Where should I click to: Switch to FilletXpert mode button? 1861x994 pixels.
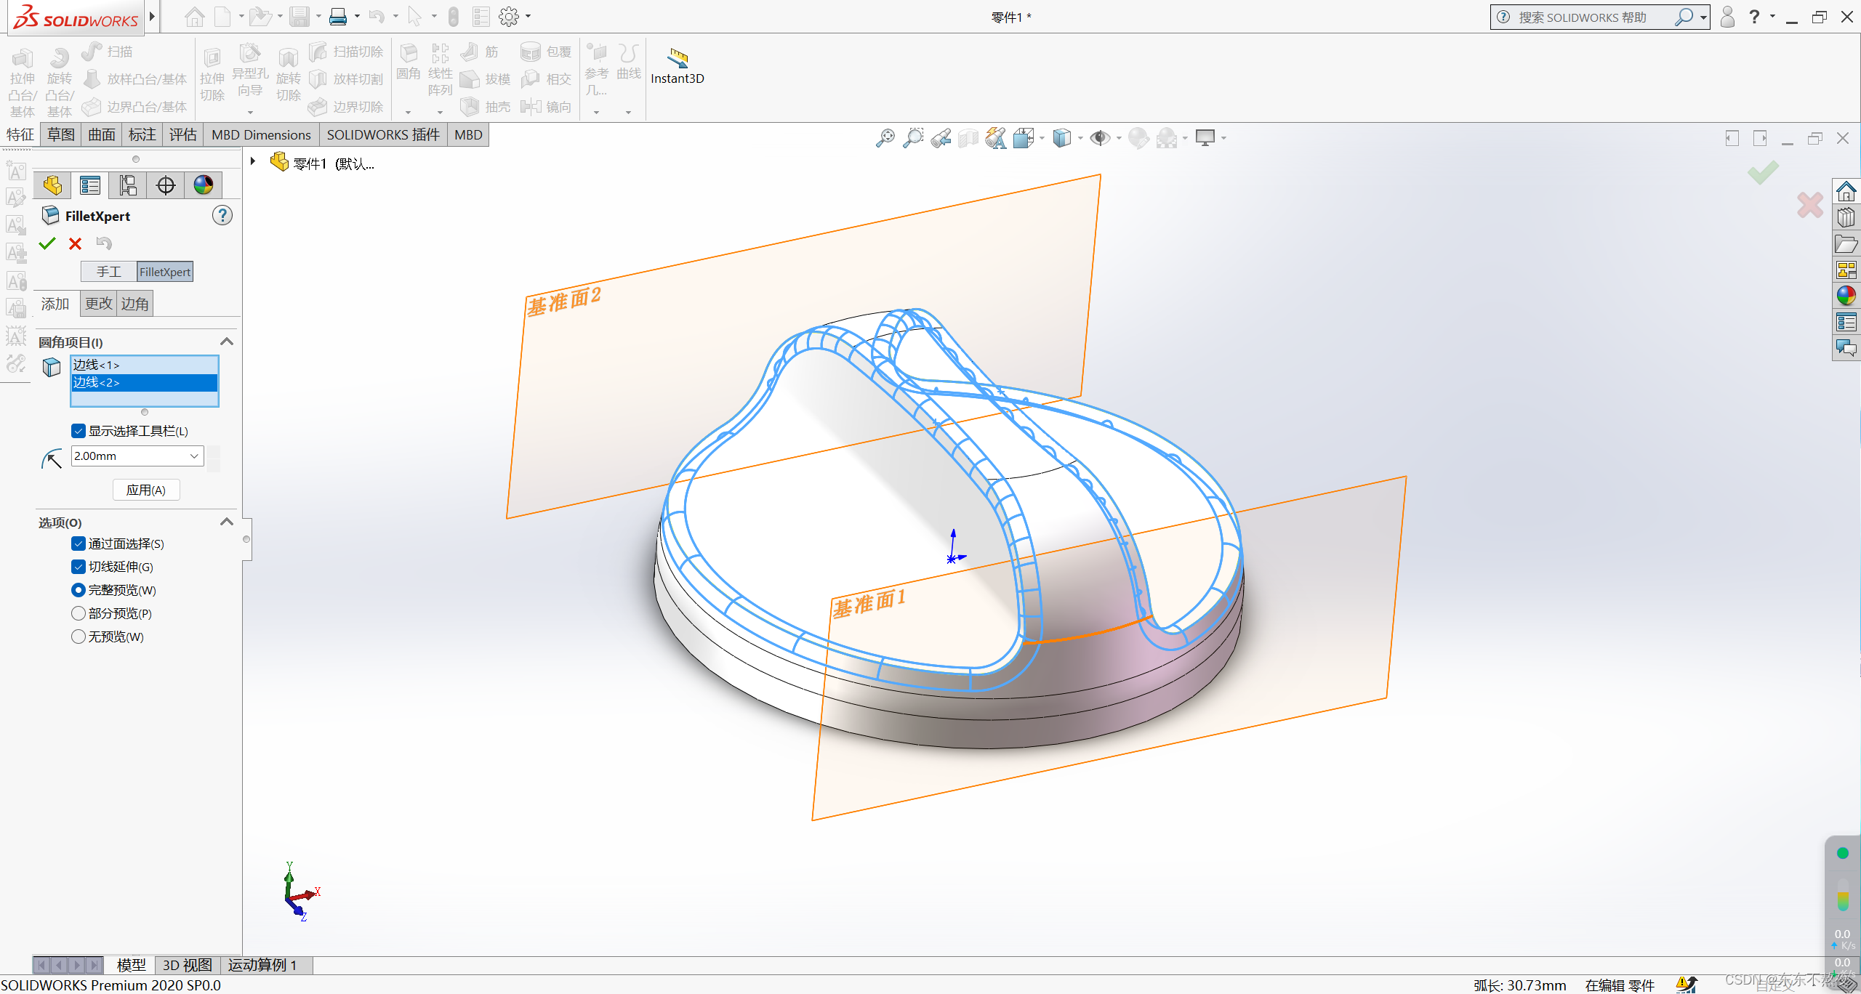(165, 272)
